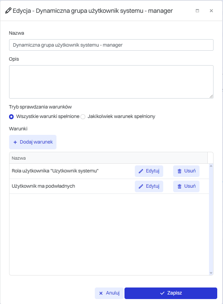The image size is (223, 304).
Task: Select the Rola użytkownika "Uzytkownik systemu" row
Action: (109, 171)
